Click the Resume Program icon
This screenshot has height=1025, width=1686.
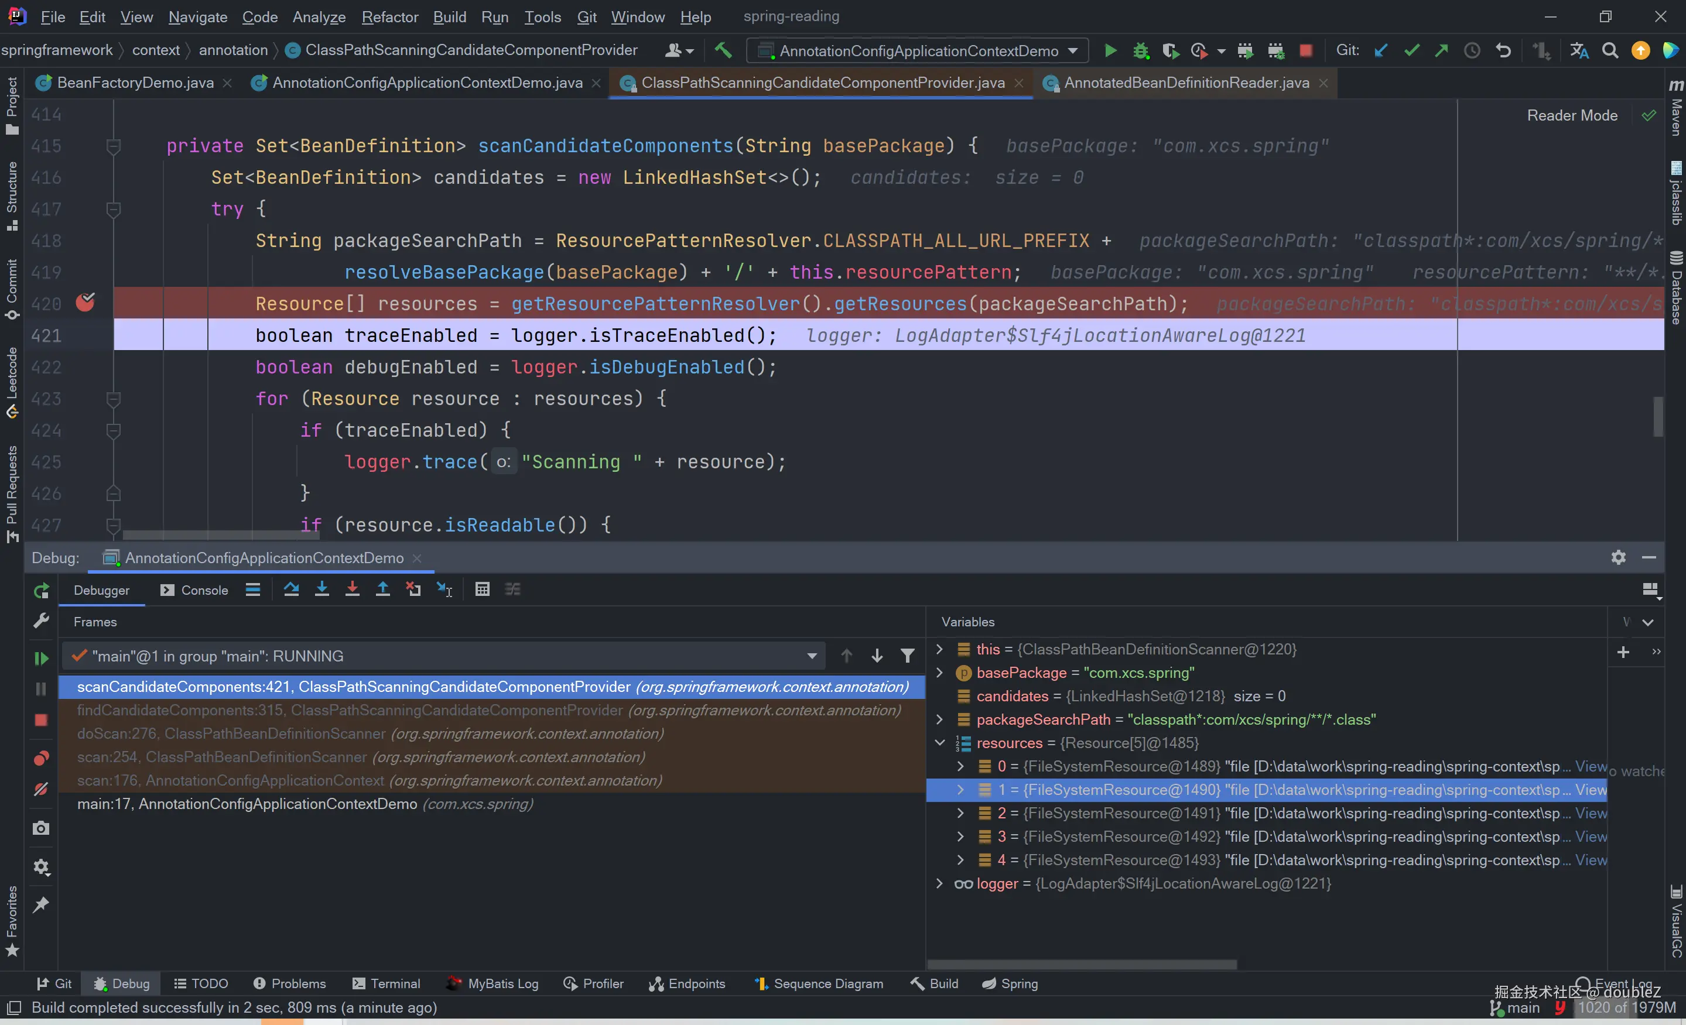41,658
